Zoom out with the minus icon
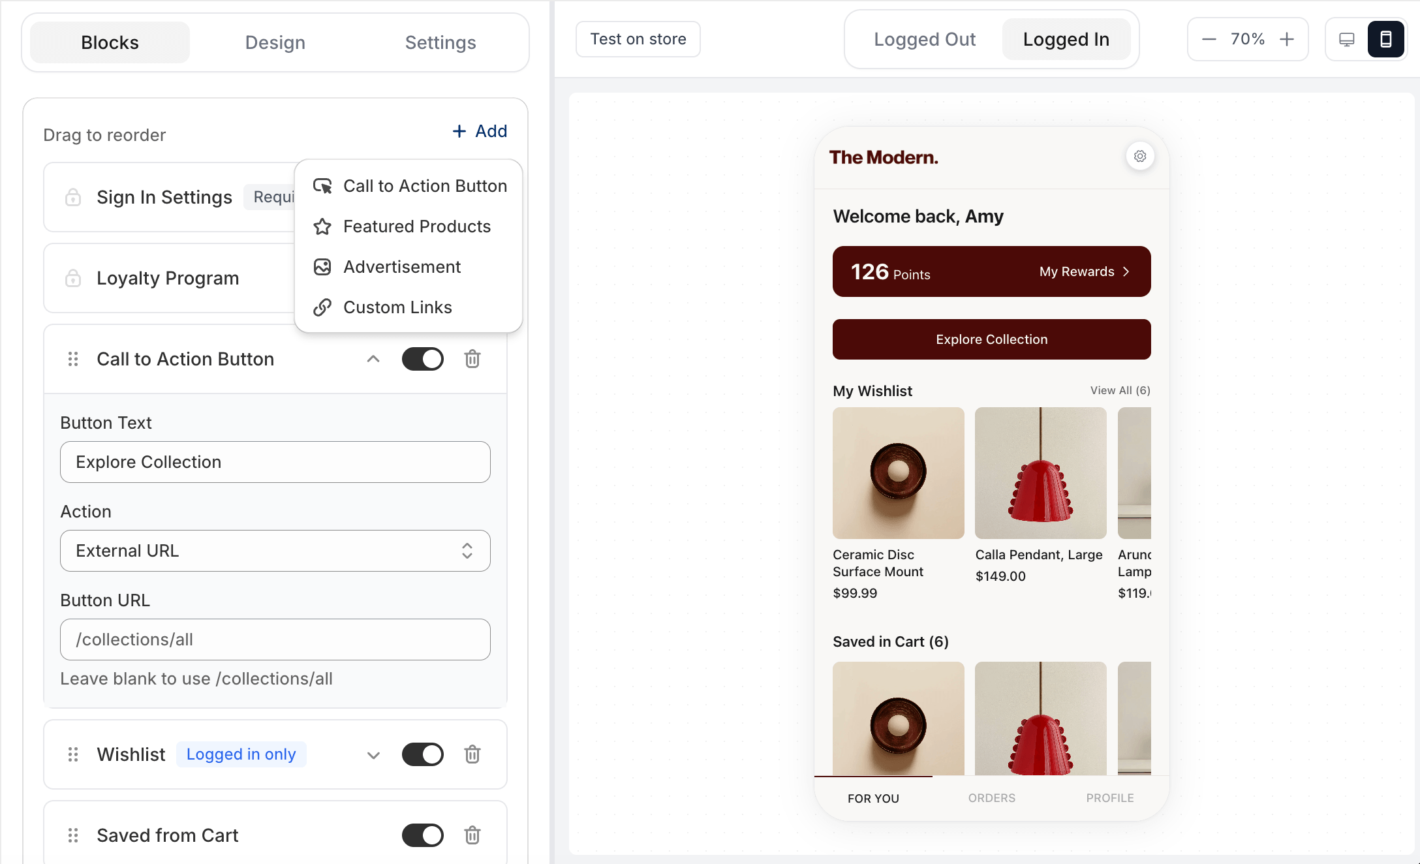This screenshot has width=1420, height=864. pos(1209,39)
